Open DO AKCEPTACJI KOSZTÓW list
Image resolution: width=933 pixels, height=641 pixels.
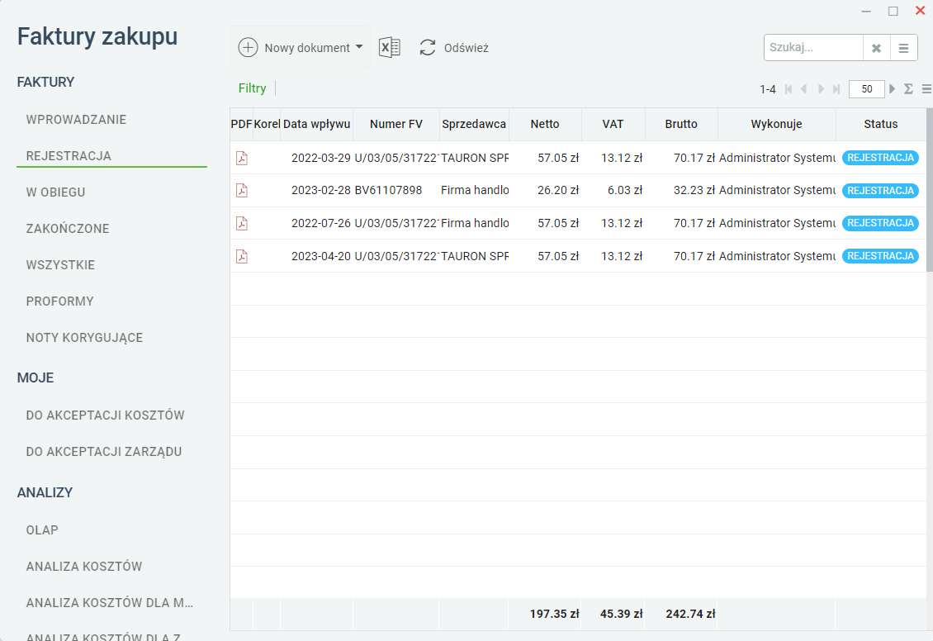pos(106,415)
